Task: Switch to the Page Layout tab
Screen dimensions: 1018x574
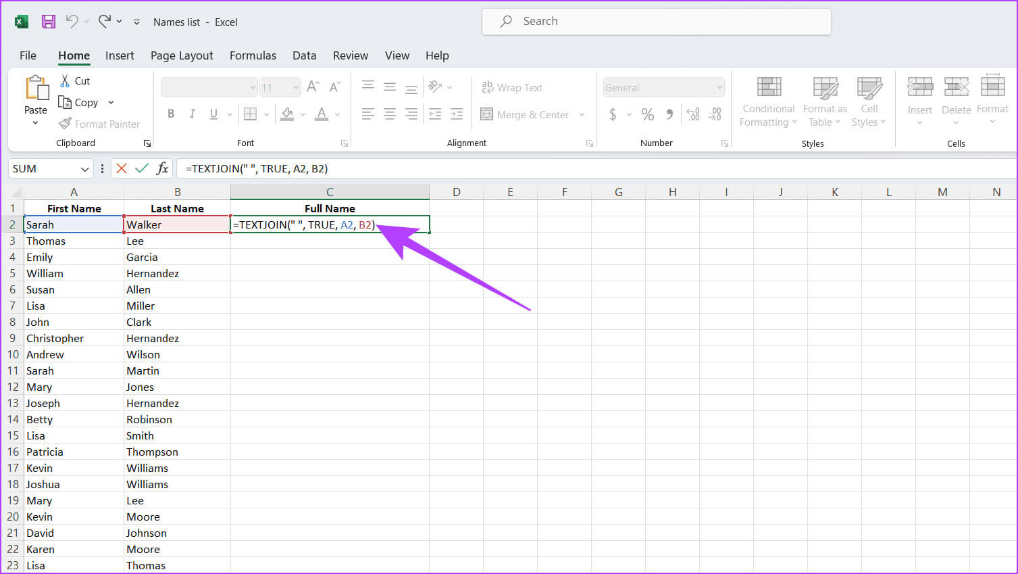Action: 182,55
